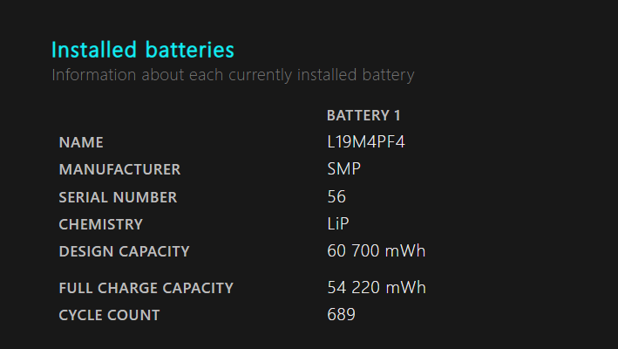Click the FULL CHARGE CAPACITY row label

coord(146,288)
